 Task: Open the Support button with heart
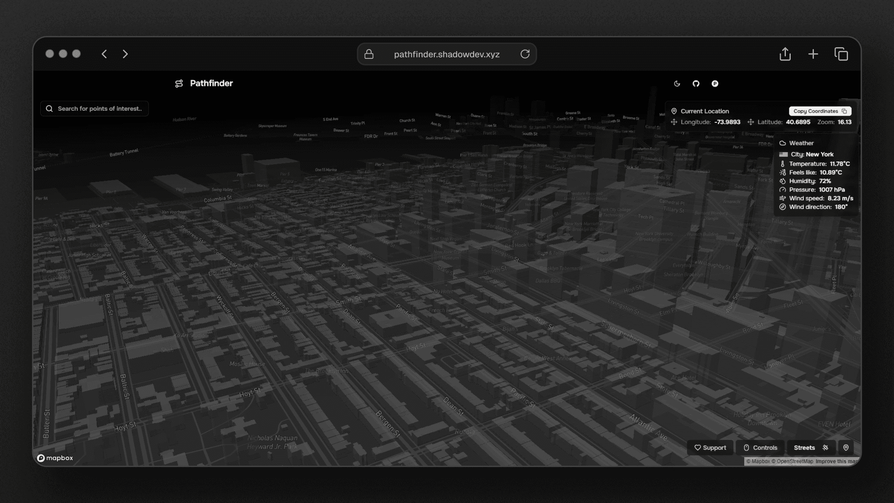tap(710, 448)
